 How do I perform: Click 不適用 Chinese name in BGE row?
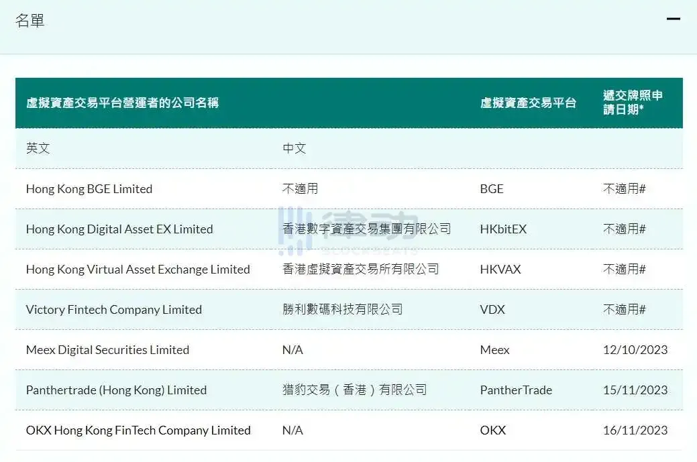point(300,189)
